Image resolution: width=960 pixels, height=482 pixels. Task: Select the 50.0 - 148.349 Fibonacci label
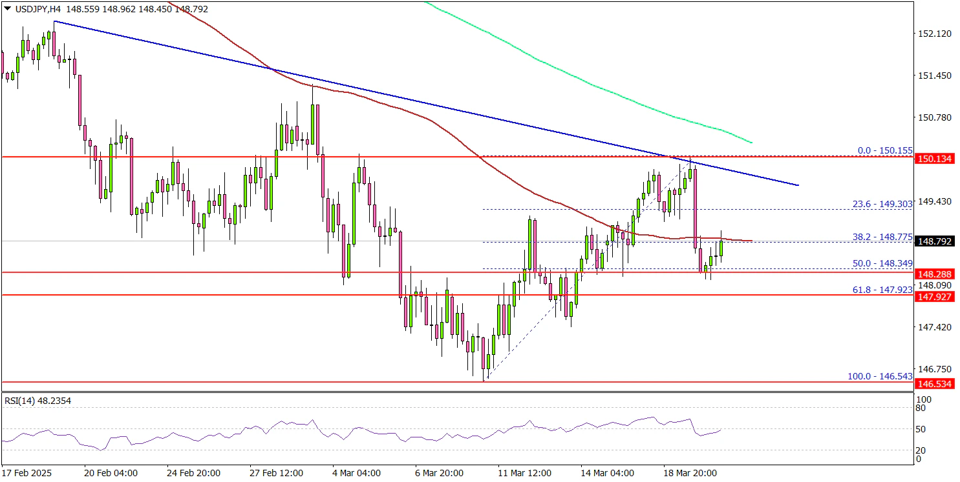pyautogui.click(x=883, y=263)
